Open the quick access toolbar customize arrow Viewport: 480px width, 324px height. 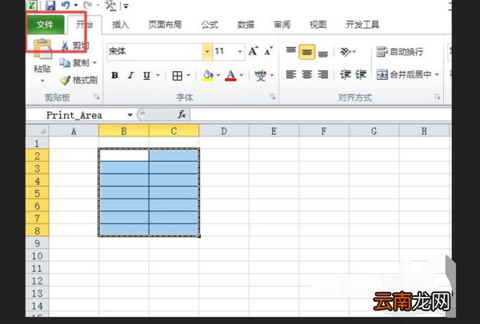126,6
